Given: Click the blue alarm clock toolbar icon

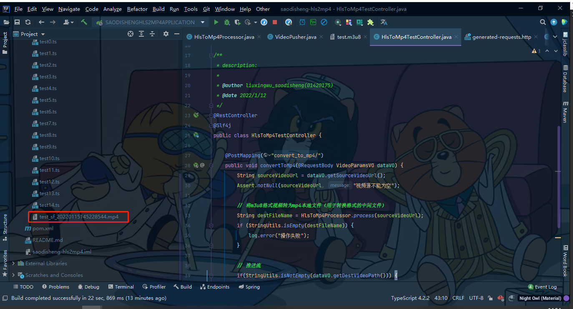Looking at the screenshot, I should click(302, 22).
